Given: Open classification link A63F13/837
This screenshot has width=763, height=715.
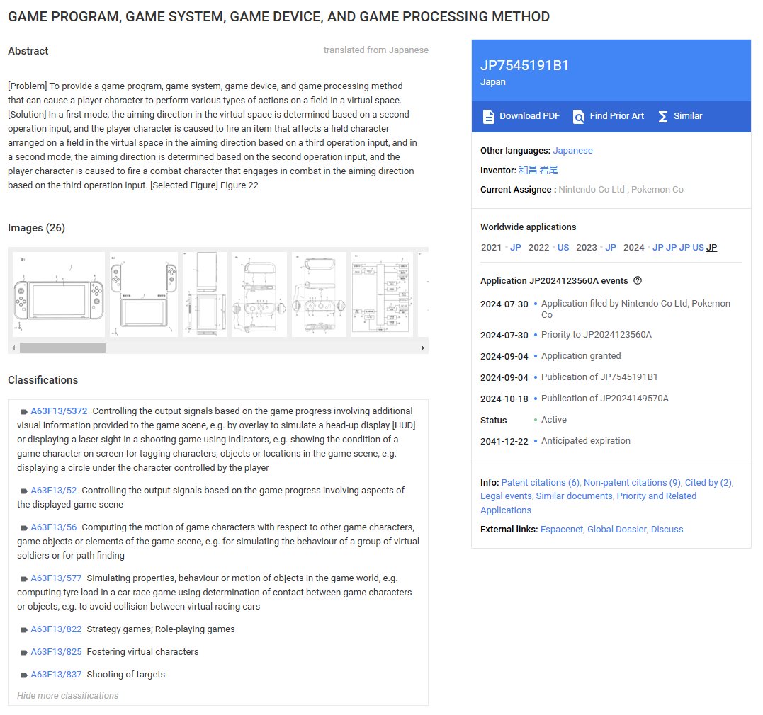Looking at the screenshot, I should (x=56, y=675).
